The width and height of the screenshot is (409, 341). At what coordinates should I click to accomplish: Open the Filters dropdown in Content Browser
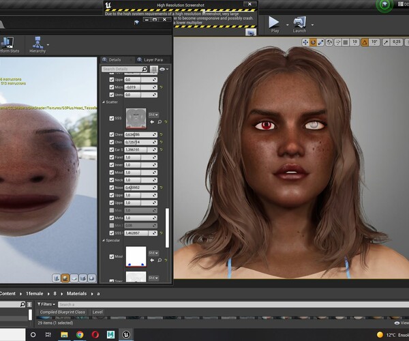pos(46,304)
